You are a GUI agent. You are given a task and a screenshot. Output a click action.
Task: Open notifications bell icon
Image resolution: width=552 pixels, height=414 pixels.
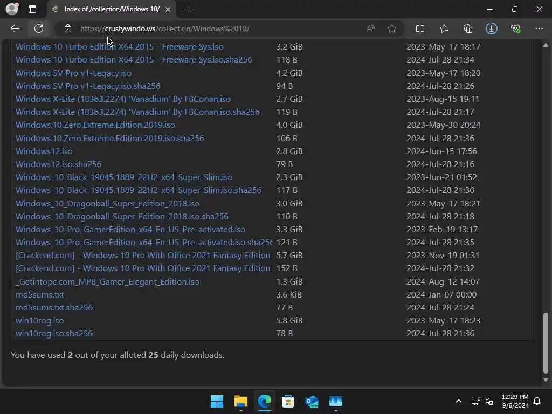pos(537,401)
